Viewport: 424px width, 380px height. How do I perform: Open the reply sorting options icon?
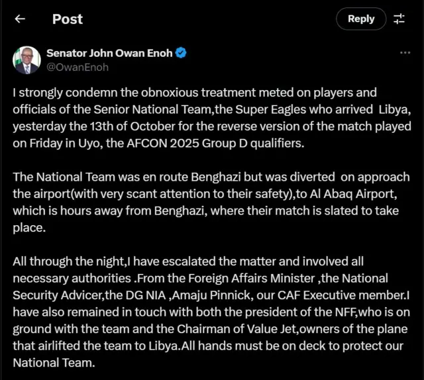399,19
